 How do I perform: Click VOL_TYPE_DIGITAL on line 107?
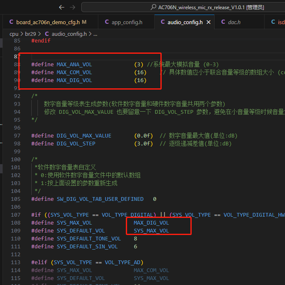pyautogui.click(x=127, y=215)
